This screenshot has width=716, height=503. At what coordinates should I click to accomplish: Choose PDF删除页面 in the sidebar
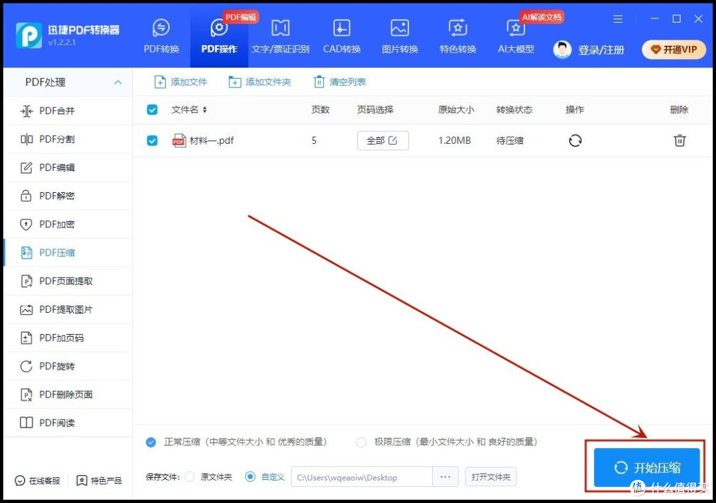pos(68,394)
